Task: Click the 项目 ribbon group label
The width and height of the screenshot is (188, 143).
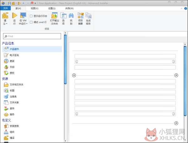Action: click(47, 29)
